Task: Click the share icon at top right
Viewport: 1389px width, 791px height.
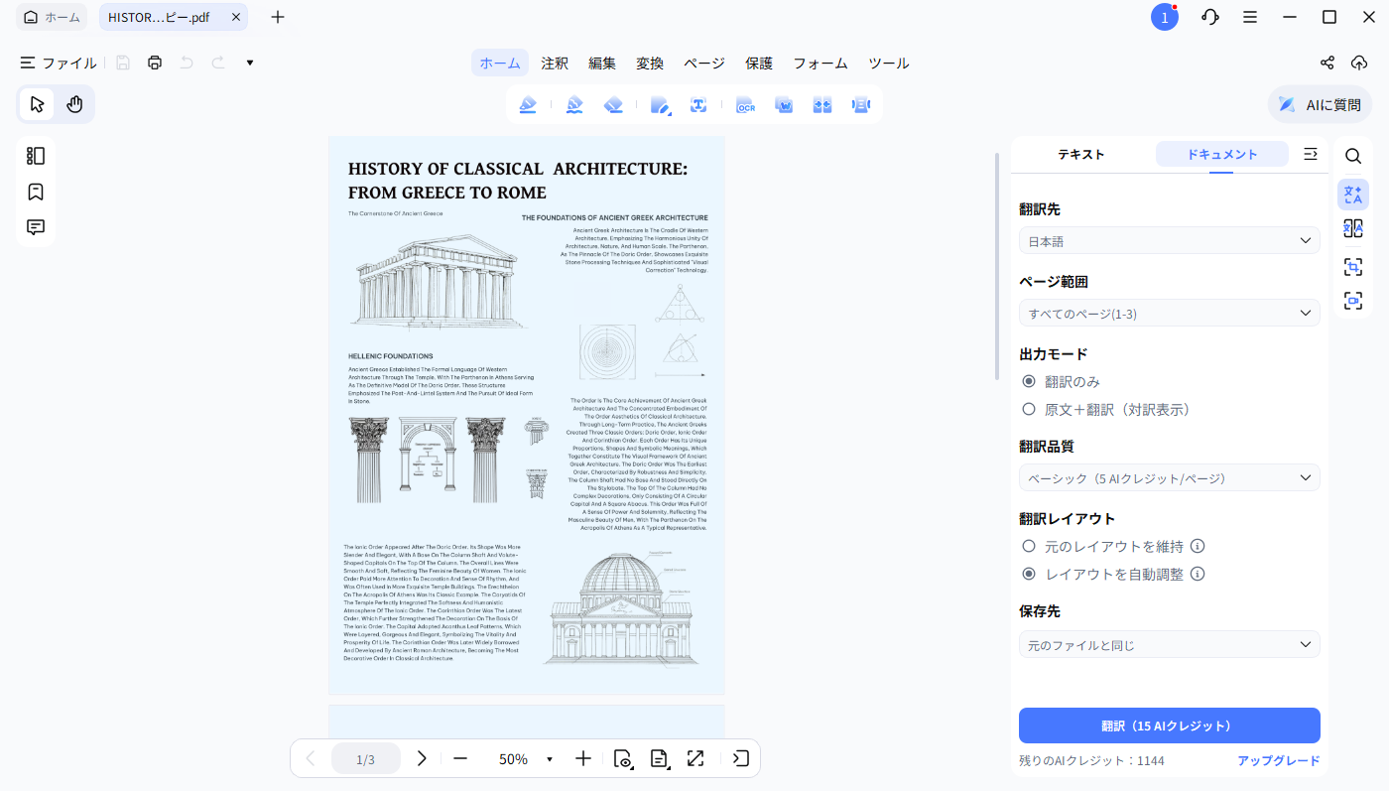Action: (x=1327, y=63)
